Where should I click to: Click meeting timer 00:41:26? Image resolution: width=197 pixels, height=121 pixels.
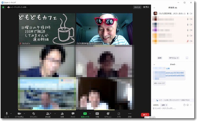tap(137, 7)
